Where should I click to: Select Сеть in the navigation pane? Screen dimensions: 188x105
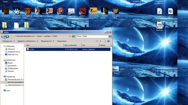coord(8,91)
